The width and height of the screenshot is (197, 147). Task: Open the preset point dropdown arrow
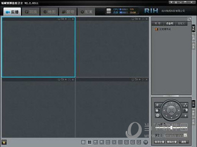tap(185, 135)
